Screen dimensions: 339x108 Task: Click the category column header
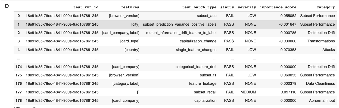coord(326,7)
